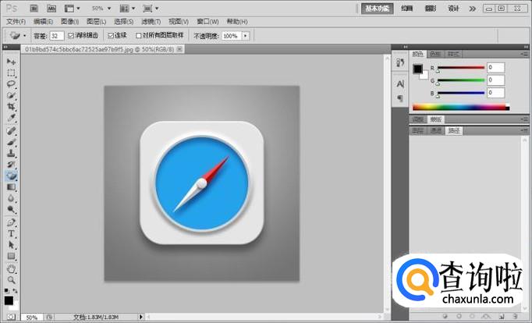Click Fill path with foreground color icon
This screenshot has height=323, width=532.
(445, 316)
